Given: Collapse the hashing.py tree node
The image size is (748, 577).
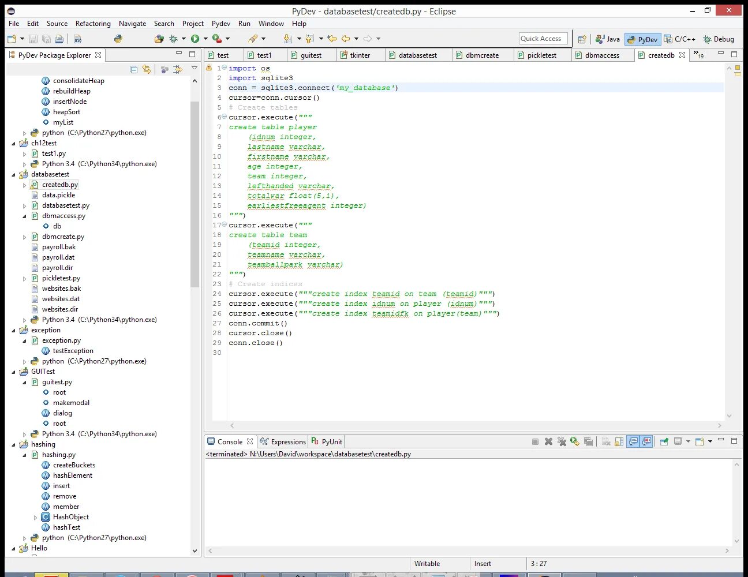Looking at the screenshot, I should click(24, 455).
